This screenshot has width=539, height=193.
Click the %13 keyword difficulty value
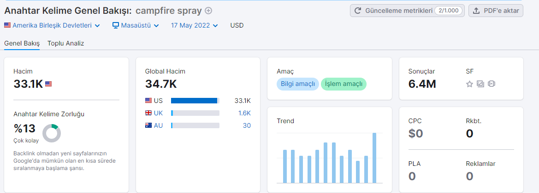[24, 129]
